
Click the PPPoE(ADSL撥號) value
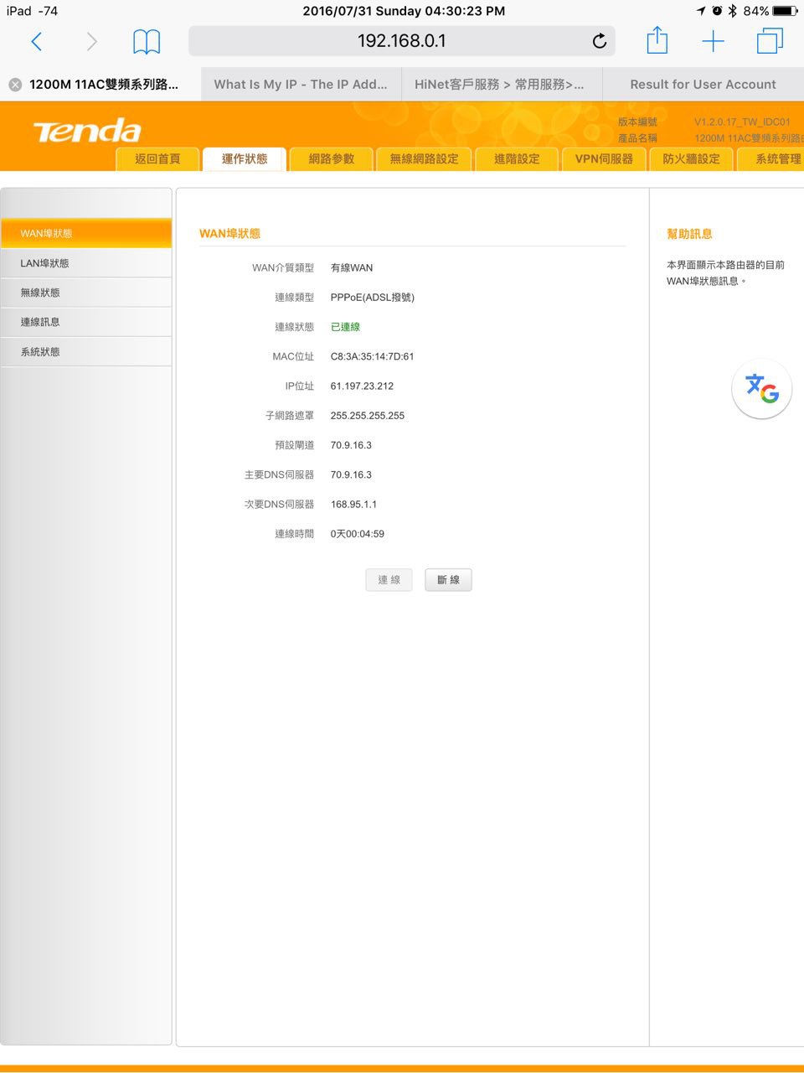[x=373, y=298]
